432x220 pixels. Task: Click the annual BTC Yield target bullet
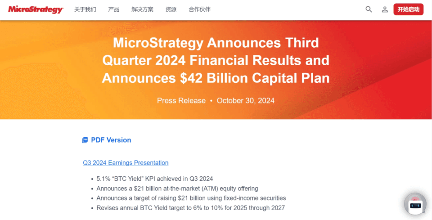pyautogui.click(x=191, y=208)
